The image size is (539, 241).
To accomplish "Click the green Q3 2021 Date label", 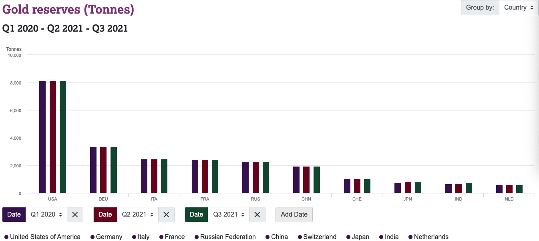I will tap(196, 215).
